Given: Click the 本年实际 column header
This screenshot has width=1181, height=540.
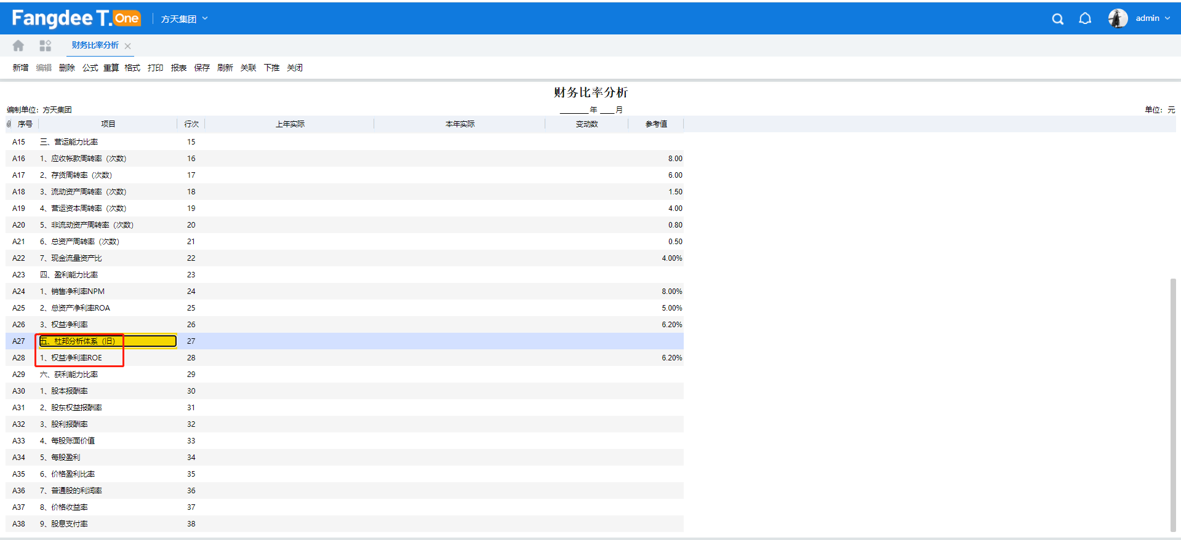Looking at the screenshot, I should click(460, 124).
